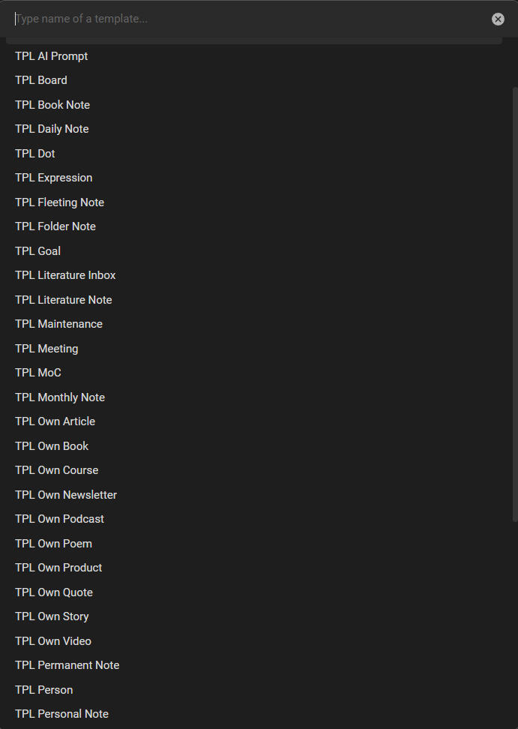Screen dimensions: 518x729
Task: Clear the template search field
Action: (498, 19)
